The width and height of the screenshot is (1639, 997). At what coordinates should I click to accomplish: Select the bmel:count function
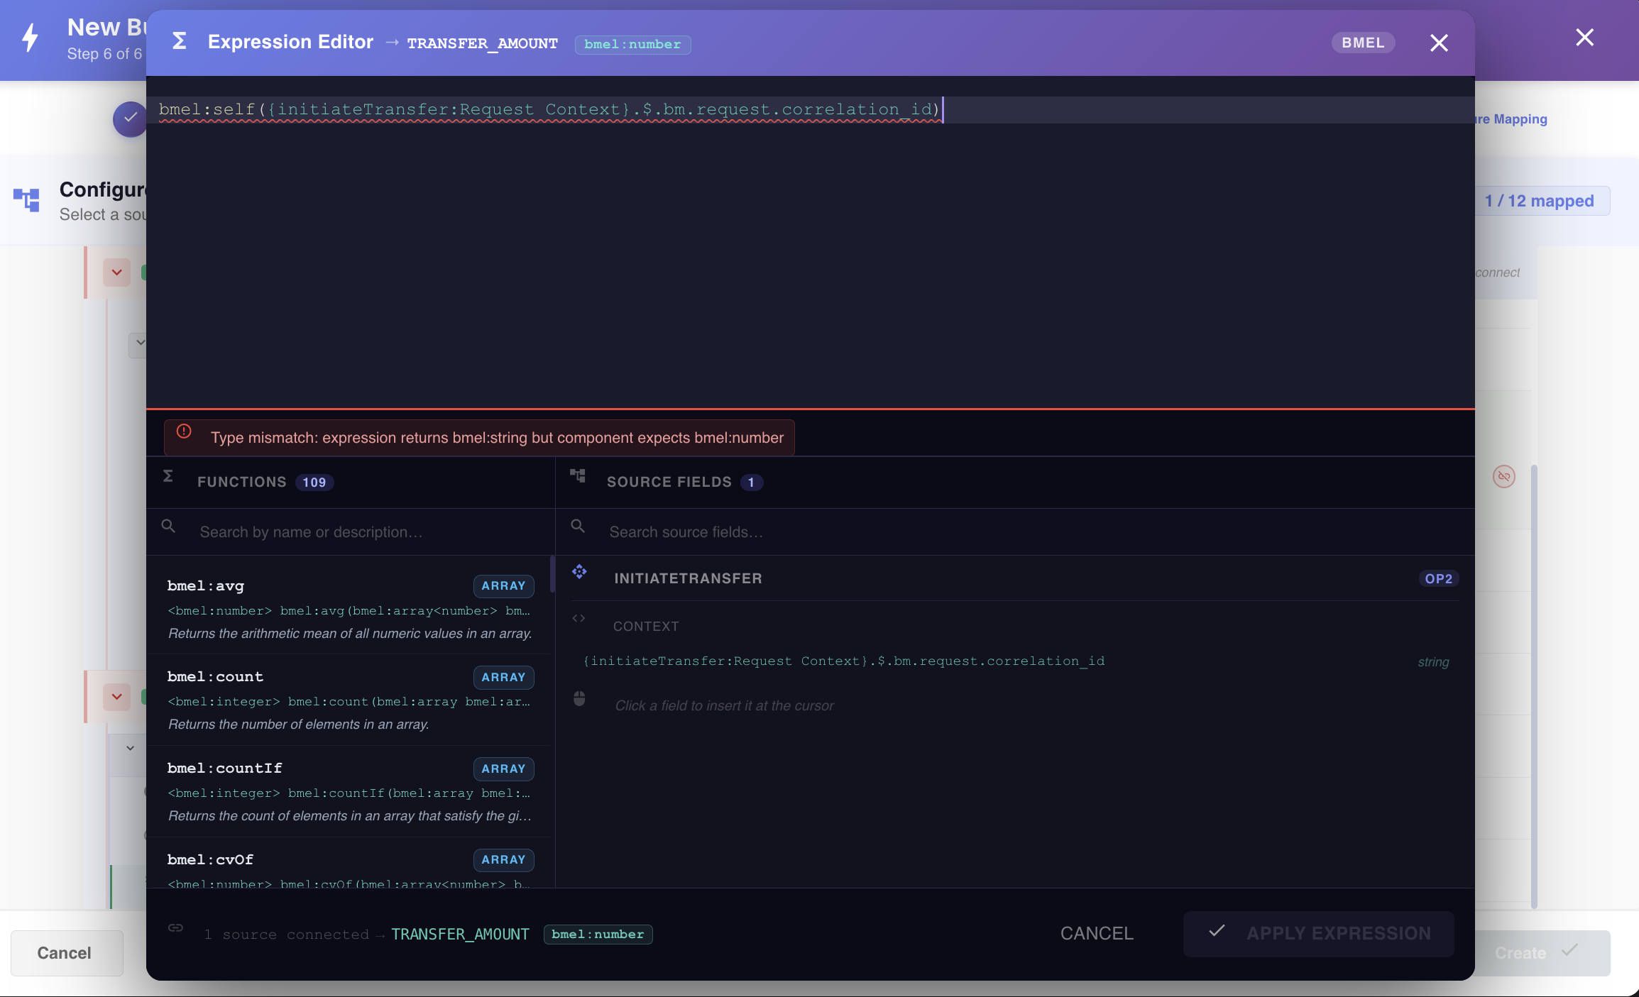click(348, 700)
